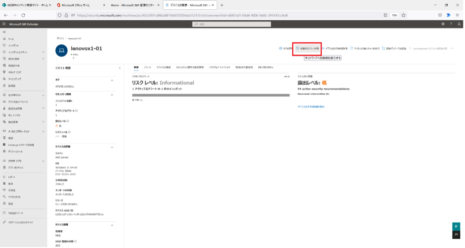This screenshot has width=465, height=248.
Task: Switch to the アラート tab
Action: pyautogui.click(x=147, y=67)
